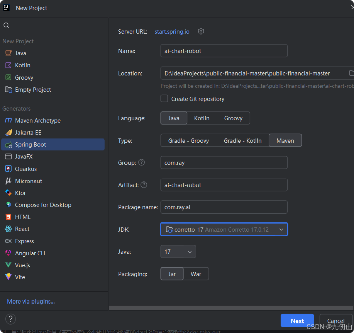Select Spring Boot generator
This screenshot has height=333, width=354.
[x=53, y=145]
